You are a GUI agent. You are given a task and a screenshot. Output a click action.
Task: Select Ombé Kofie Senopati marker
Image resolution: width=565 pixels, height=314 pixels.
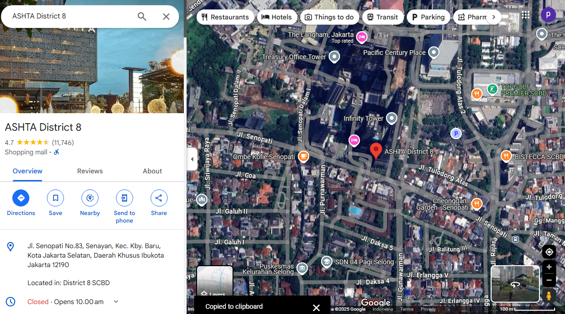(x=304, y=157)
